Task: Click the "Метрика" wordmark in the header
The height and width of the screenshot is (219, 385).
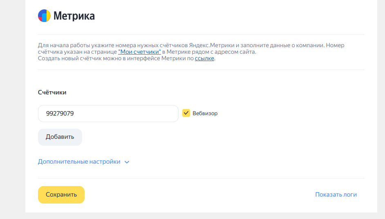Action: pos(74,16)
